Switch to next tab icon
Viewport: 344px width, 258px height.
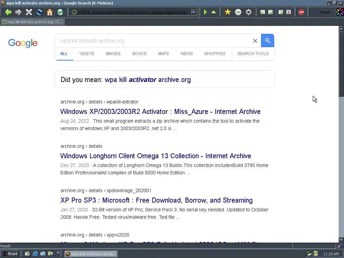point(270,12)
